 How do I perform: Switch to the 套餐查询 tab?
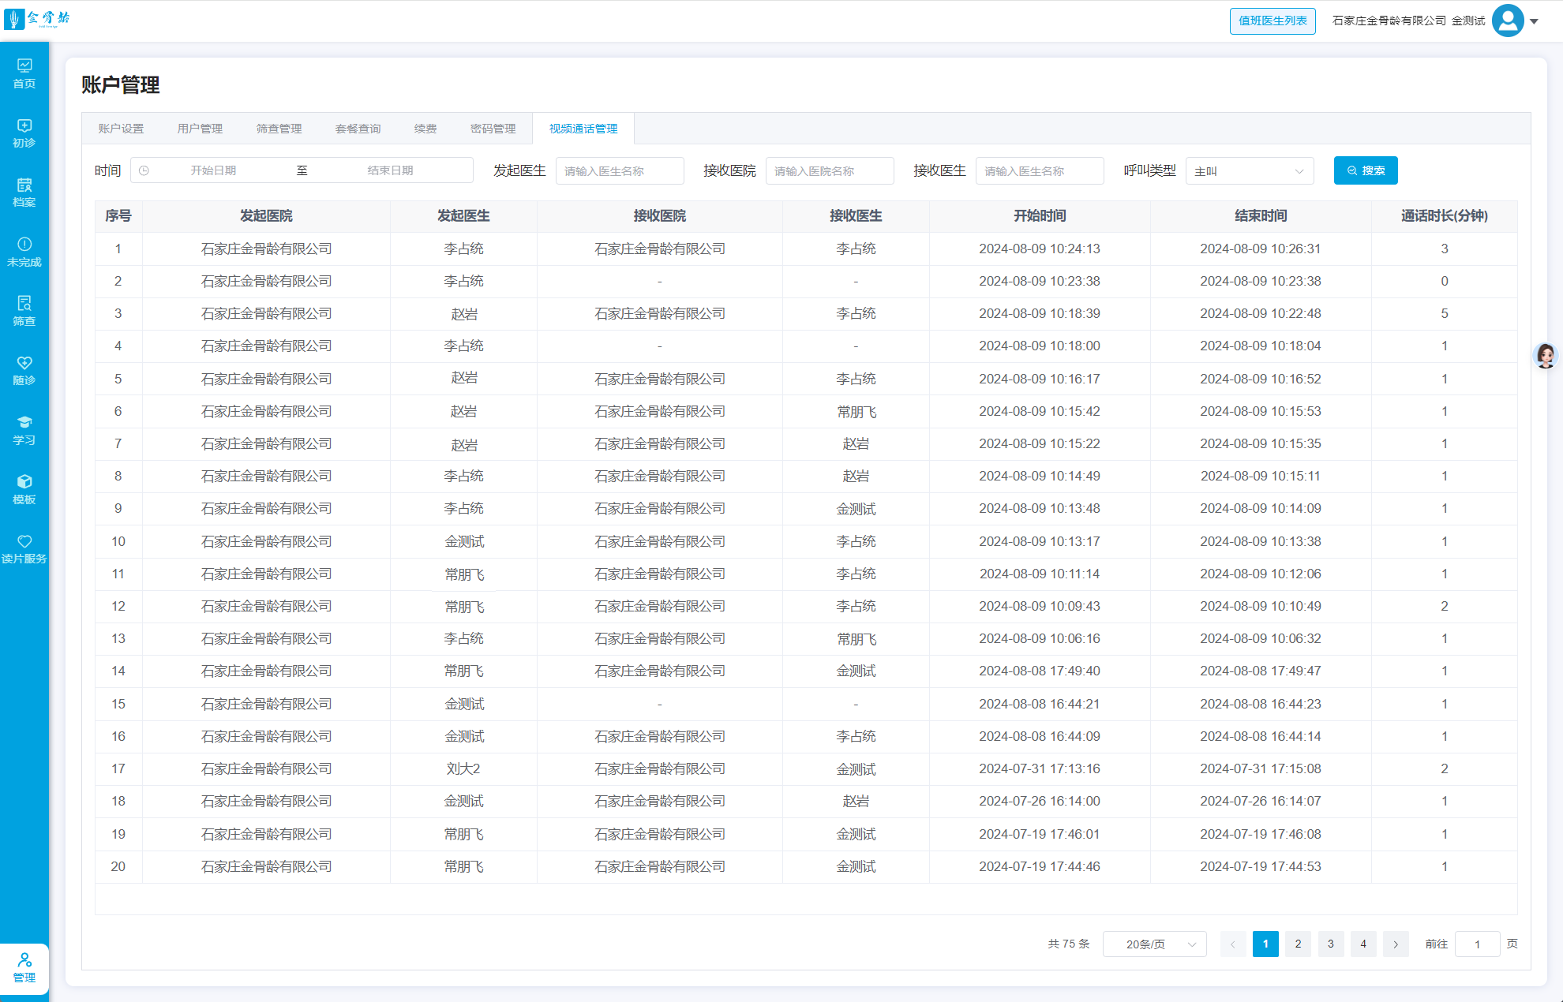pos(358,129)
